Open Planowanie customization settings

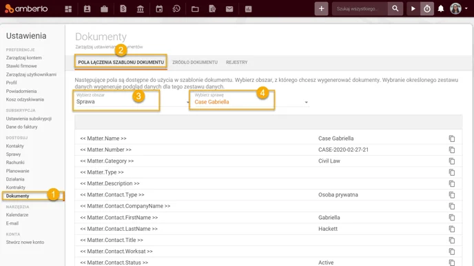[x=17, y=171]
